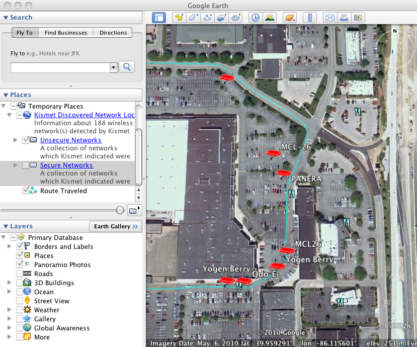Select Route Traveled item

point(63,191)
